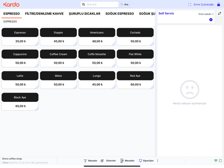Click the Ürün adedi: 0 counter
Screen dimensions: 224x168
pos(206,14)
